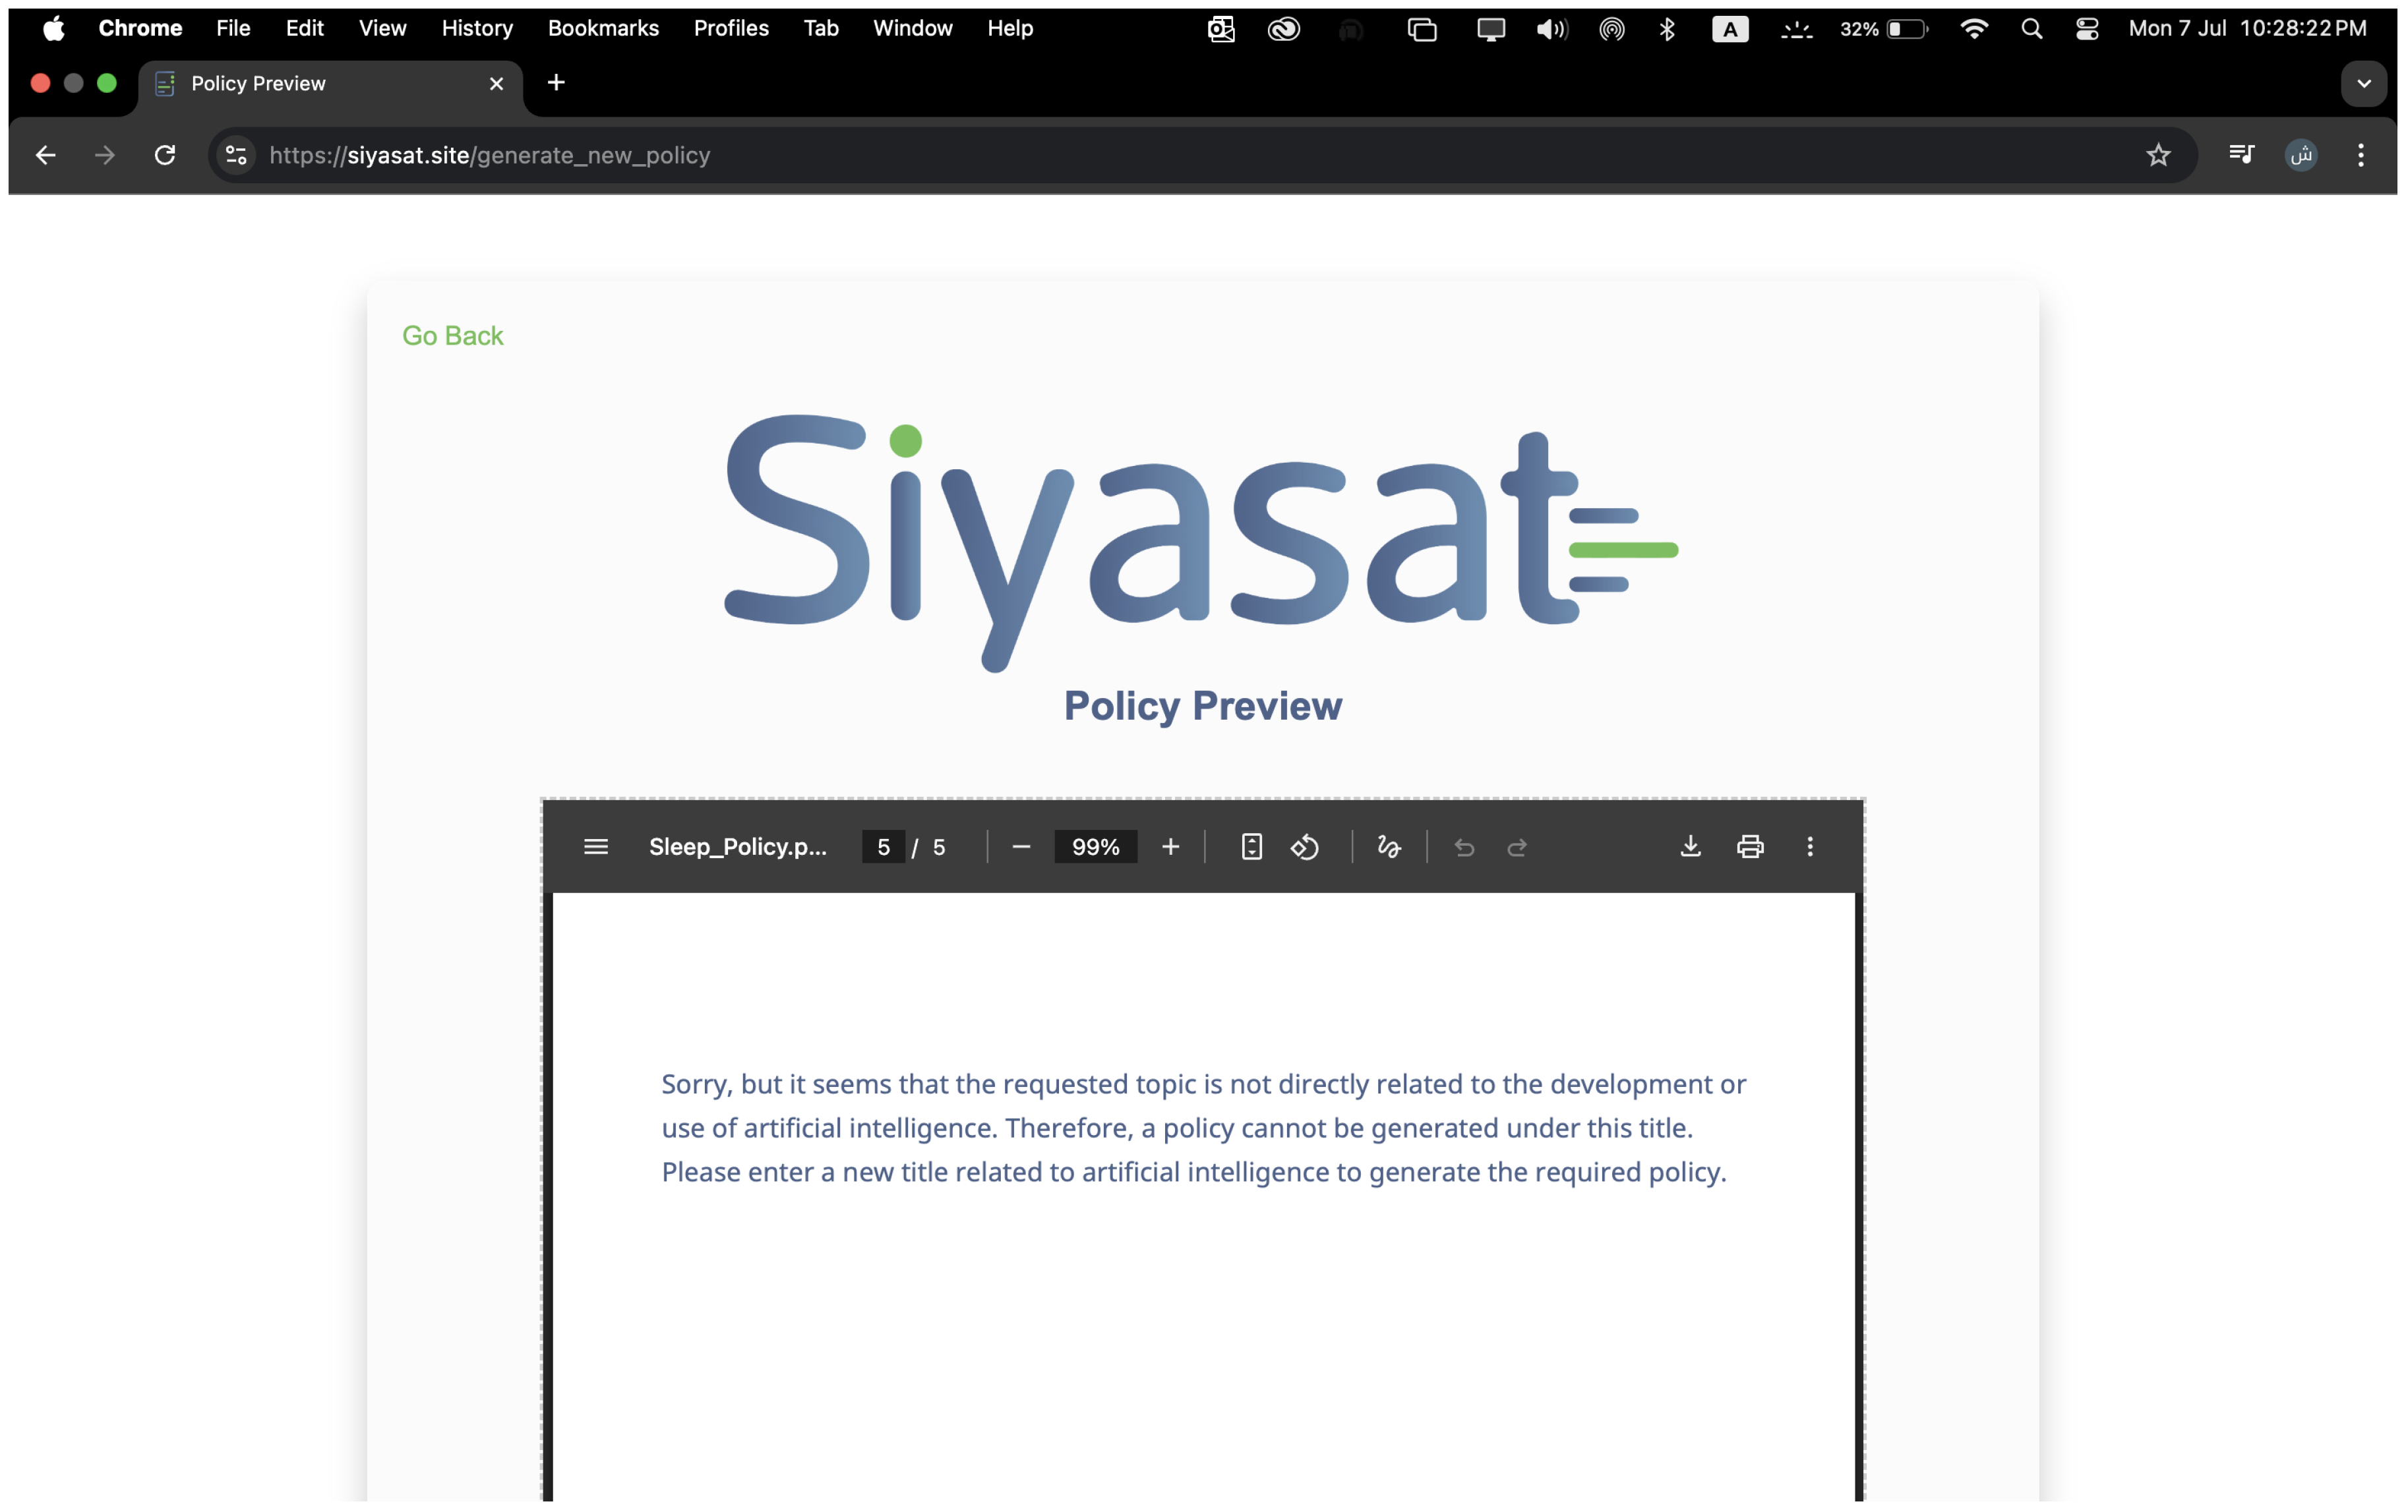This screenshot has width=2408, height=1512.
Task: View site information in address bar
Action: [236, 155]
